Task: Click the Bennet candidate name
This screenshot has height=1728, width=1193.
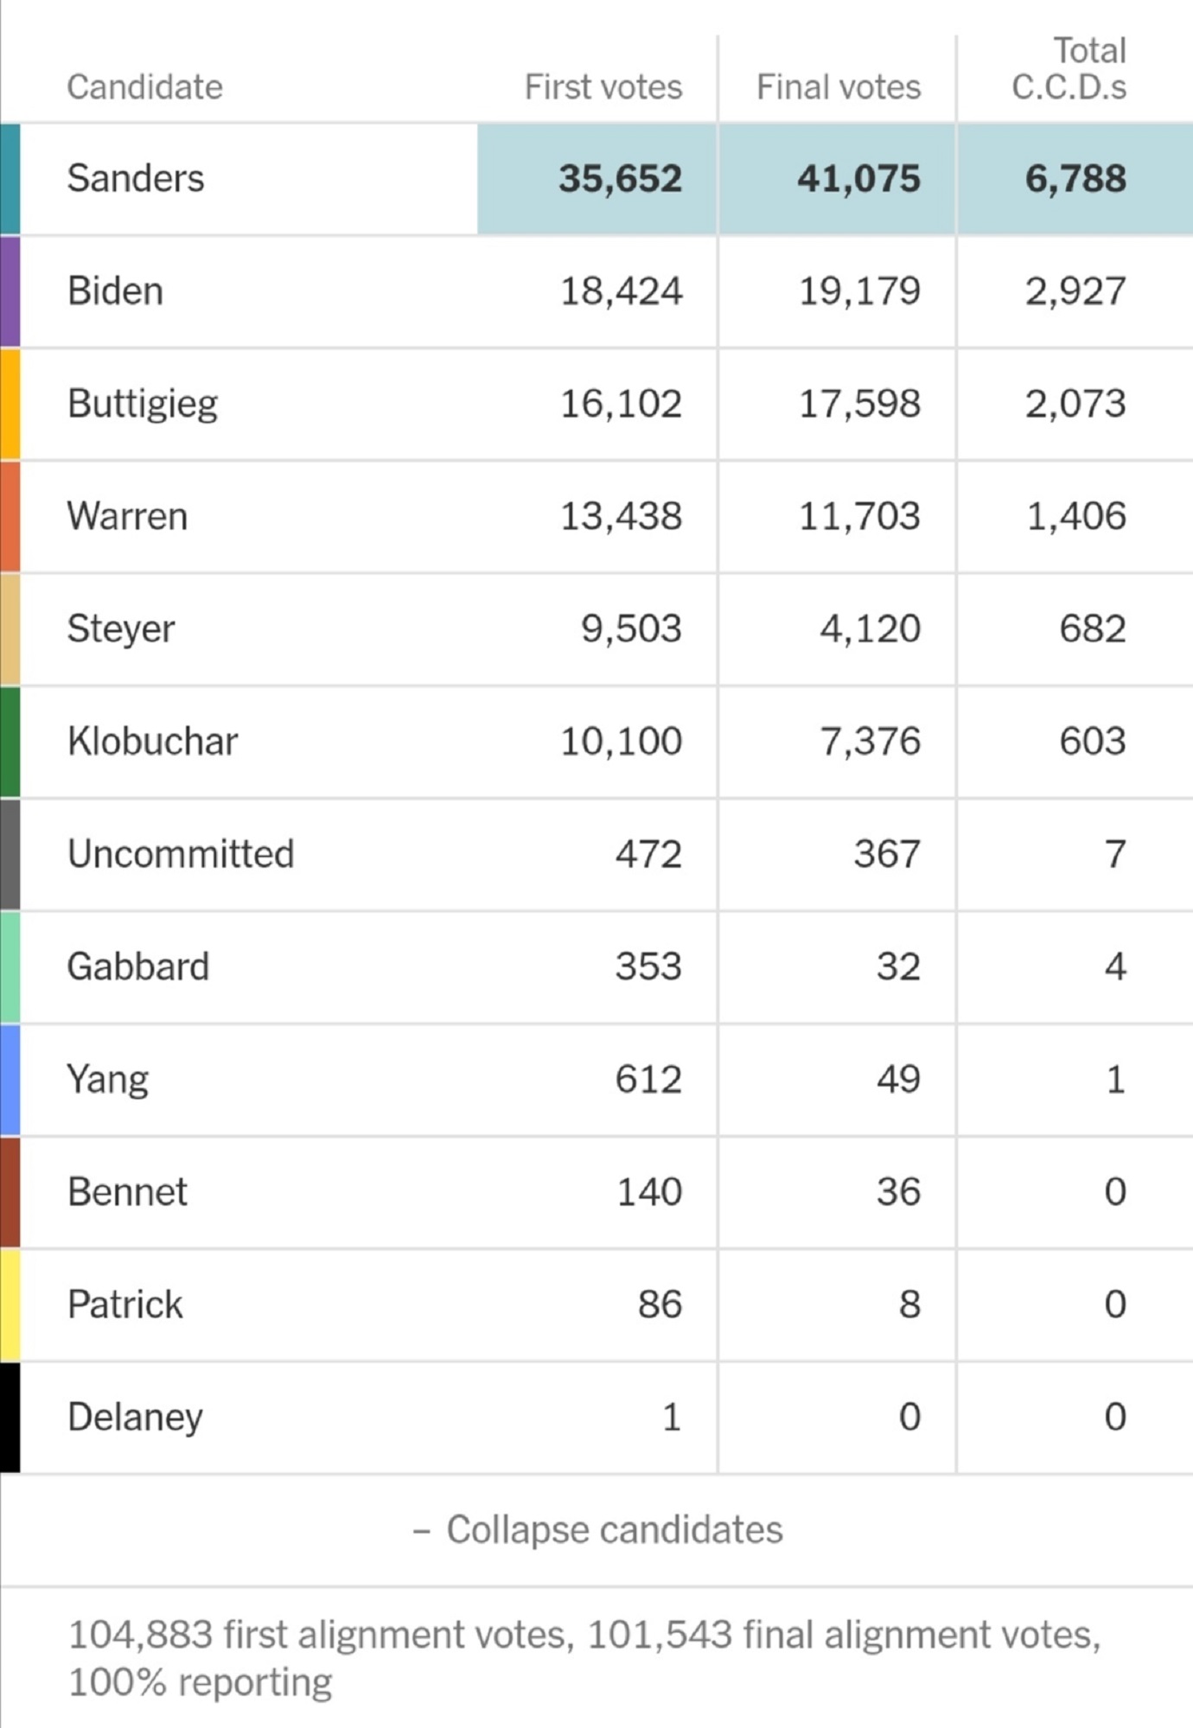Action: coord(127,1192)
